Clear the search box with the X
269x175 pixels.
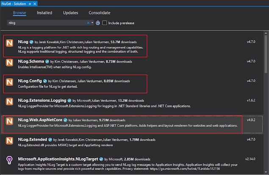[x=89, y=22]
